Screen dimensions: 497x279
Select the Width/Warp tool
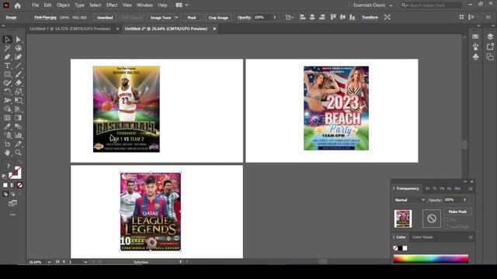point(7,101)
